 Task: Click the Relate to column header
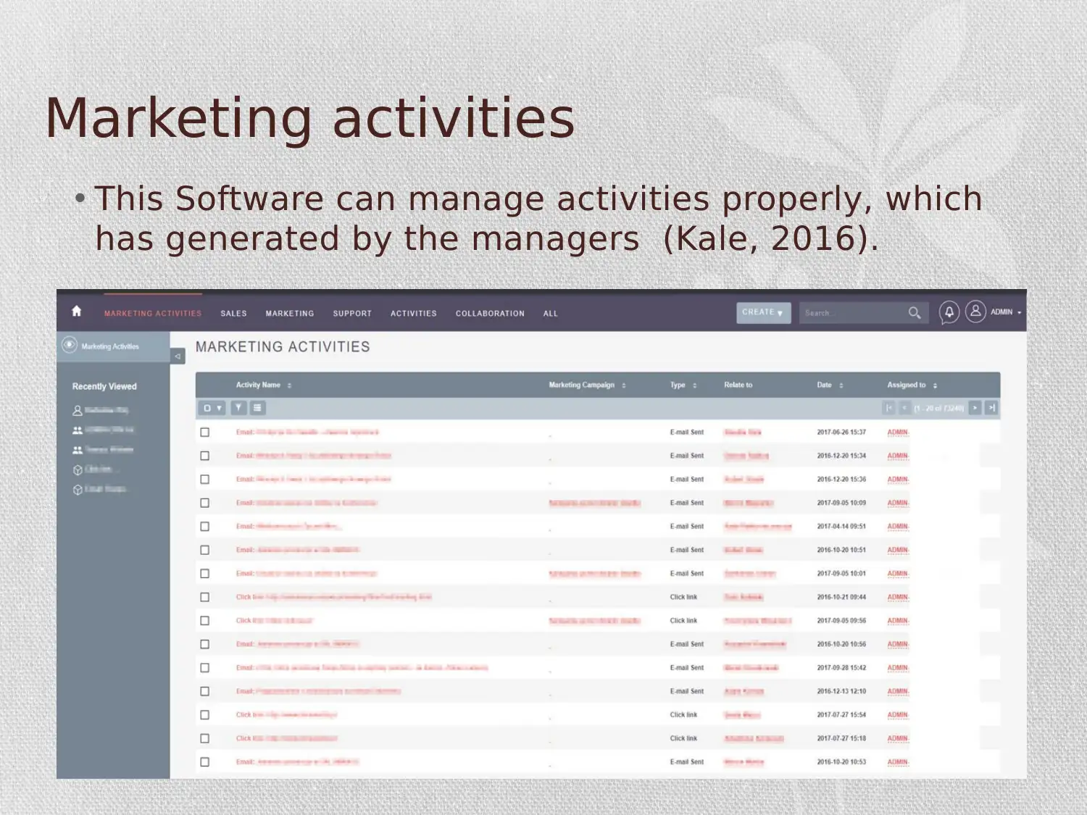(x=738, y=385)
